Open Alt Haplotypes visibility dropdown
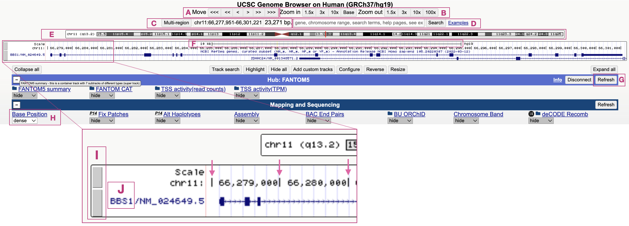This screenshot has height=226, width=629. (167, 121)
